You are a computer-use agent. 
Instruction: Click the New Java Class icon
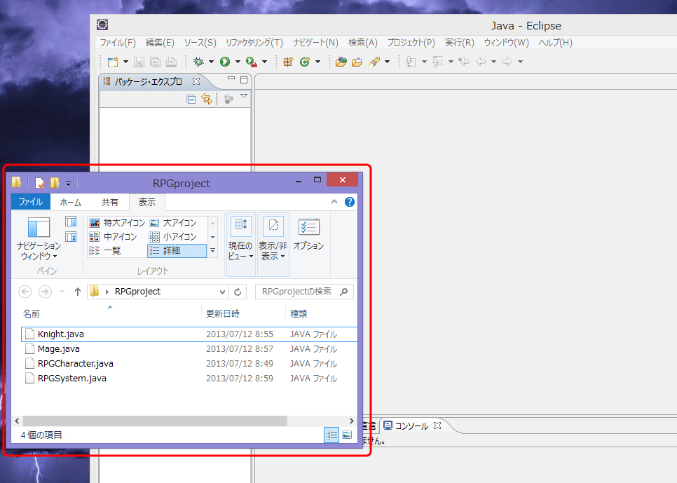[x=306, y=62]
